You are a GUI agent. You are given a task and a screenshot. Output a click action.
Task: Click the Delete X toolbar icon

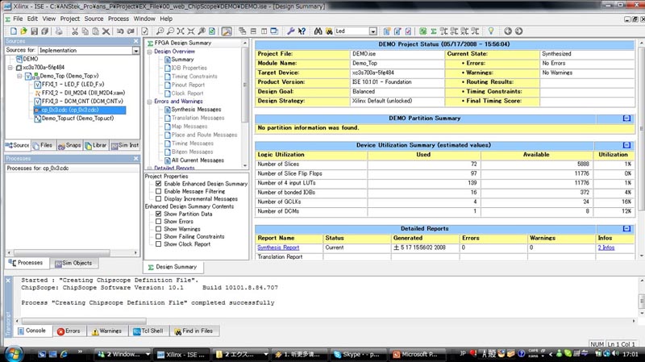(106, 31)
